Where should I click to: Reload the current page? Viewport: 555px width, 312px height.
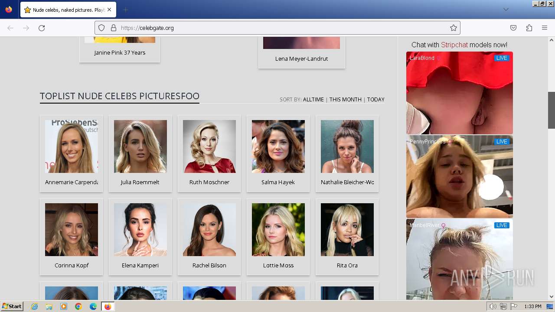[42, 28]
